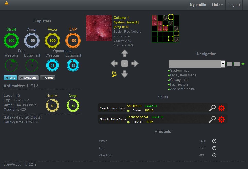Click the up movement arrow
The height and width of the screenshot is (169, 248).
tap(125, 53)
